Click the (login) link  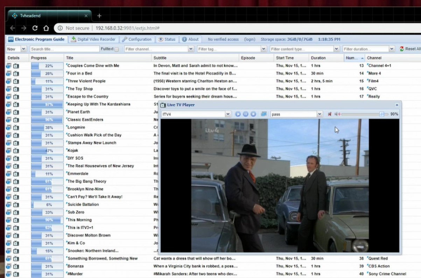tap(250, 39)
